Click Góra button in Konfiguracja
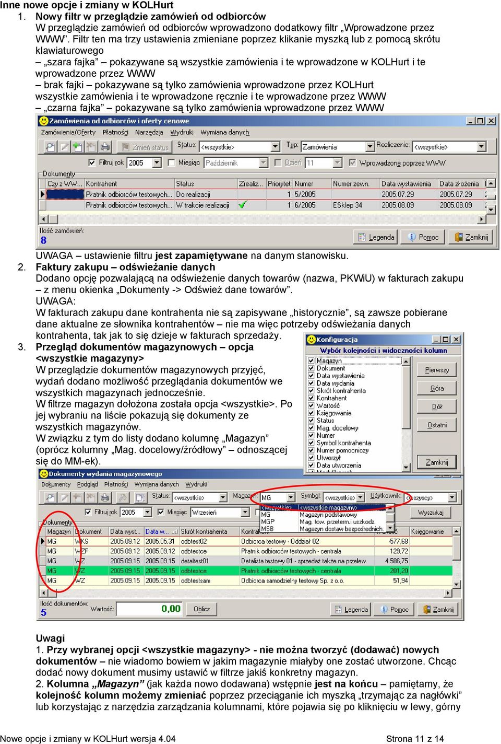This screenshot has height=744, width=501. [437, 388]
